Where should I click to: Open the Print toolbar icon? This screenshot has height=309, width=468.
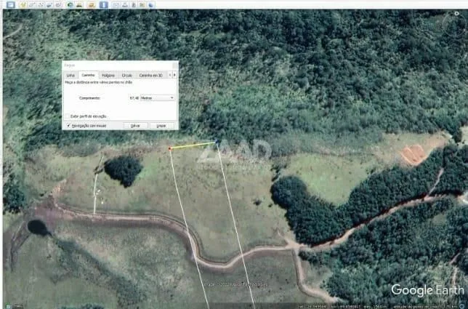tap(124, 4)
